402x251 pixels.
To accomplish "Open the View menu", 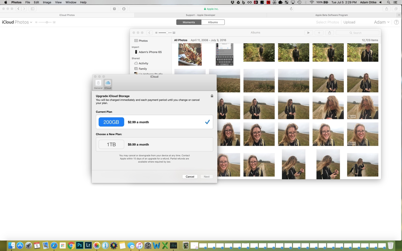I will [x=58, y=2].
